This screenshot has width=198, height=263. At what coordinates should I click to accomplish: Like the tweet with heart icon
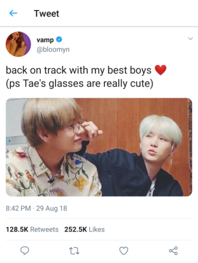(x=124, y=251)
